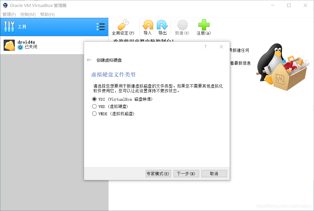Open the 控制(M) menu
This screenshot has height=211, width=314.
[x=28, y=15]
